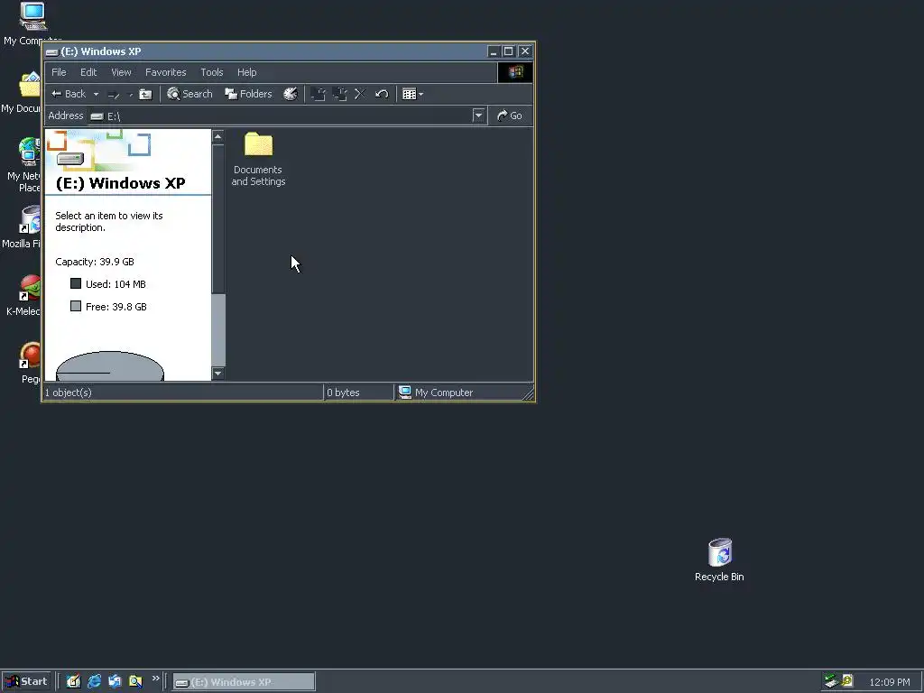Click the left pane scroll down arrow

tap(218, 373)
